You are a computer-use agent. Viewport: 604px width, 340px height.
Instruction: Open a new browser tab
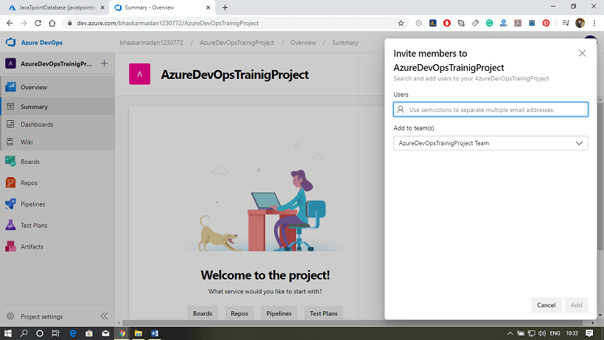pyautogui.click(x=225, y=7)
